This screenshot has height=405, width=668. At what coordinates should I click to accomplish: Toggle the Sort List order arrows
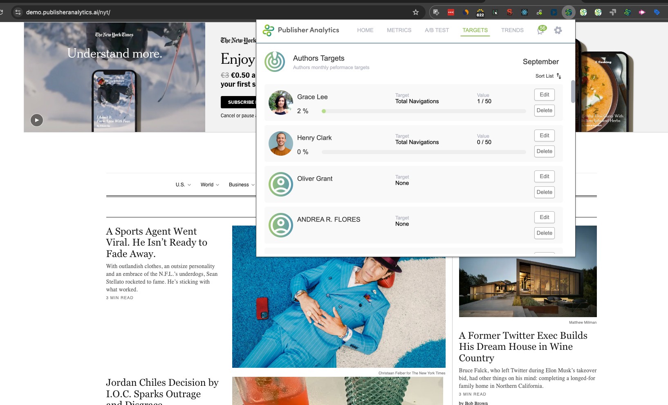pyautogui.click(x=559, y=76)
